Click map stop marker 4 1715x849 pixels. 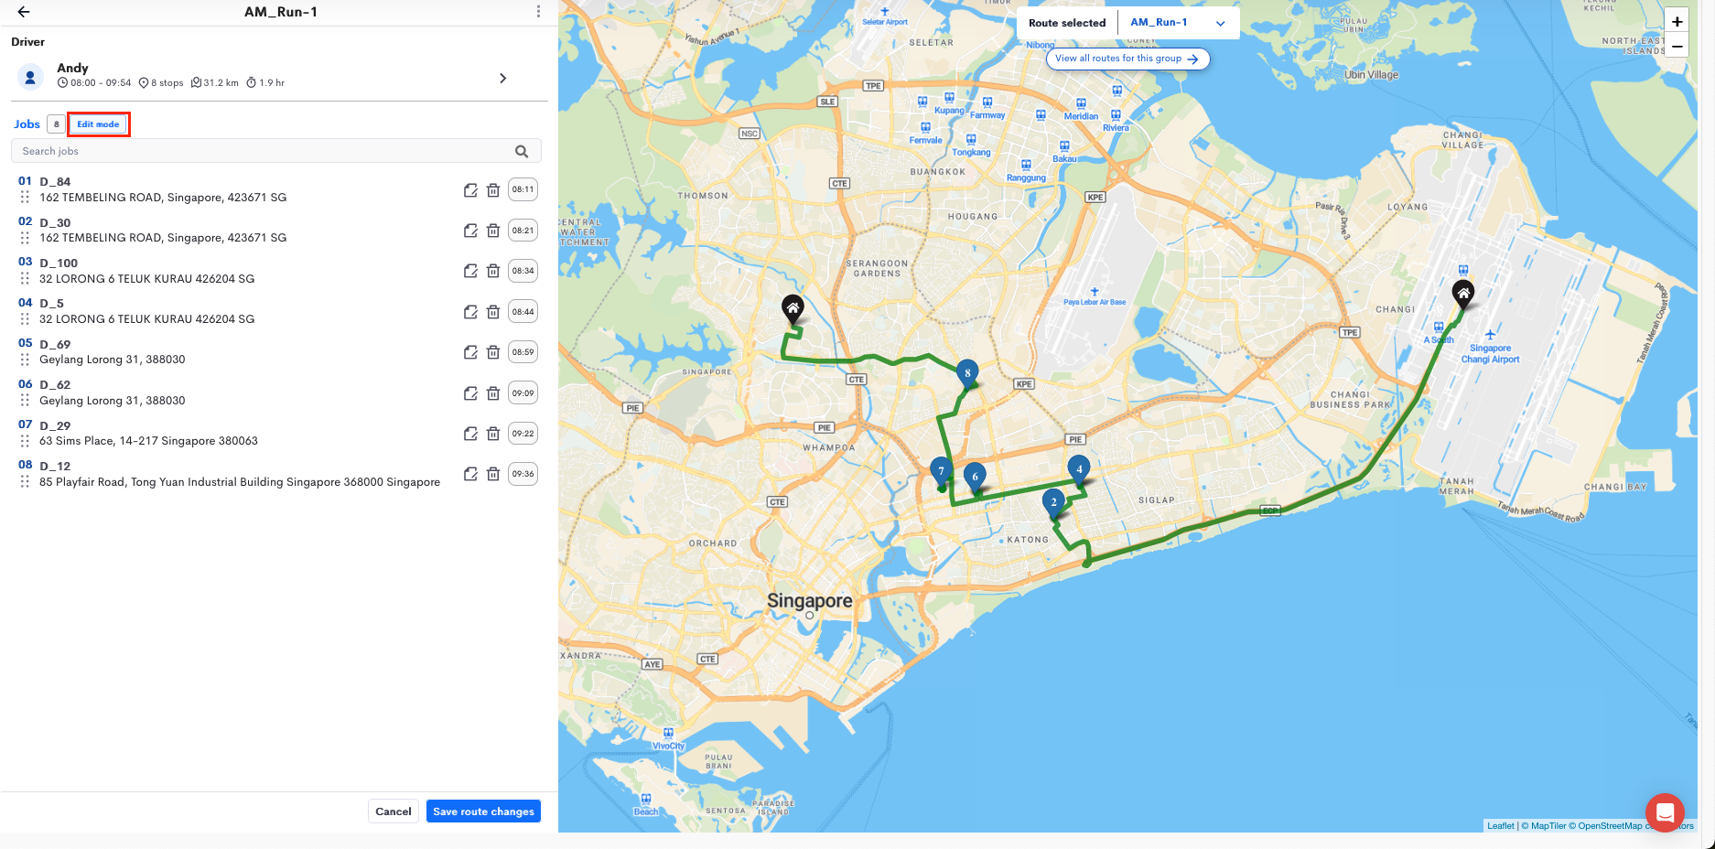click(1079, 469)
